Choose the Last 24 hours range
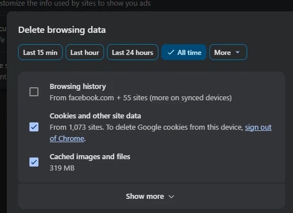Viewport: 293px width, 213px height. (x=132, y=52)
